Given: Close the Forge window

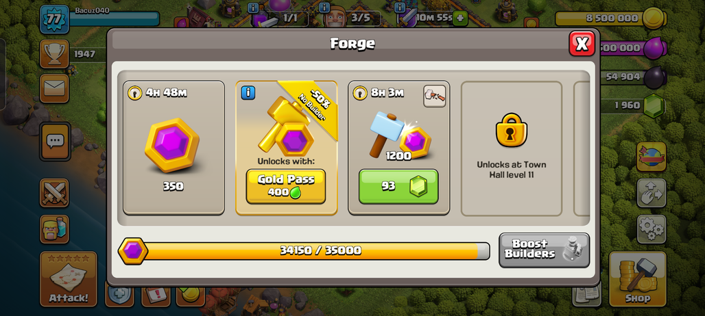Looking at the screenshot, I should point(582,44).
